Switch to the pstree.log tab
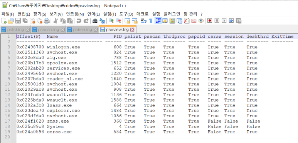 (x=82, y=30)
